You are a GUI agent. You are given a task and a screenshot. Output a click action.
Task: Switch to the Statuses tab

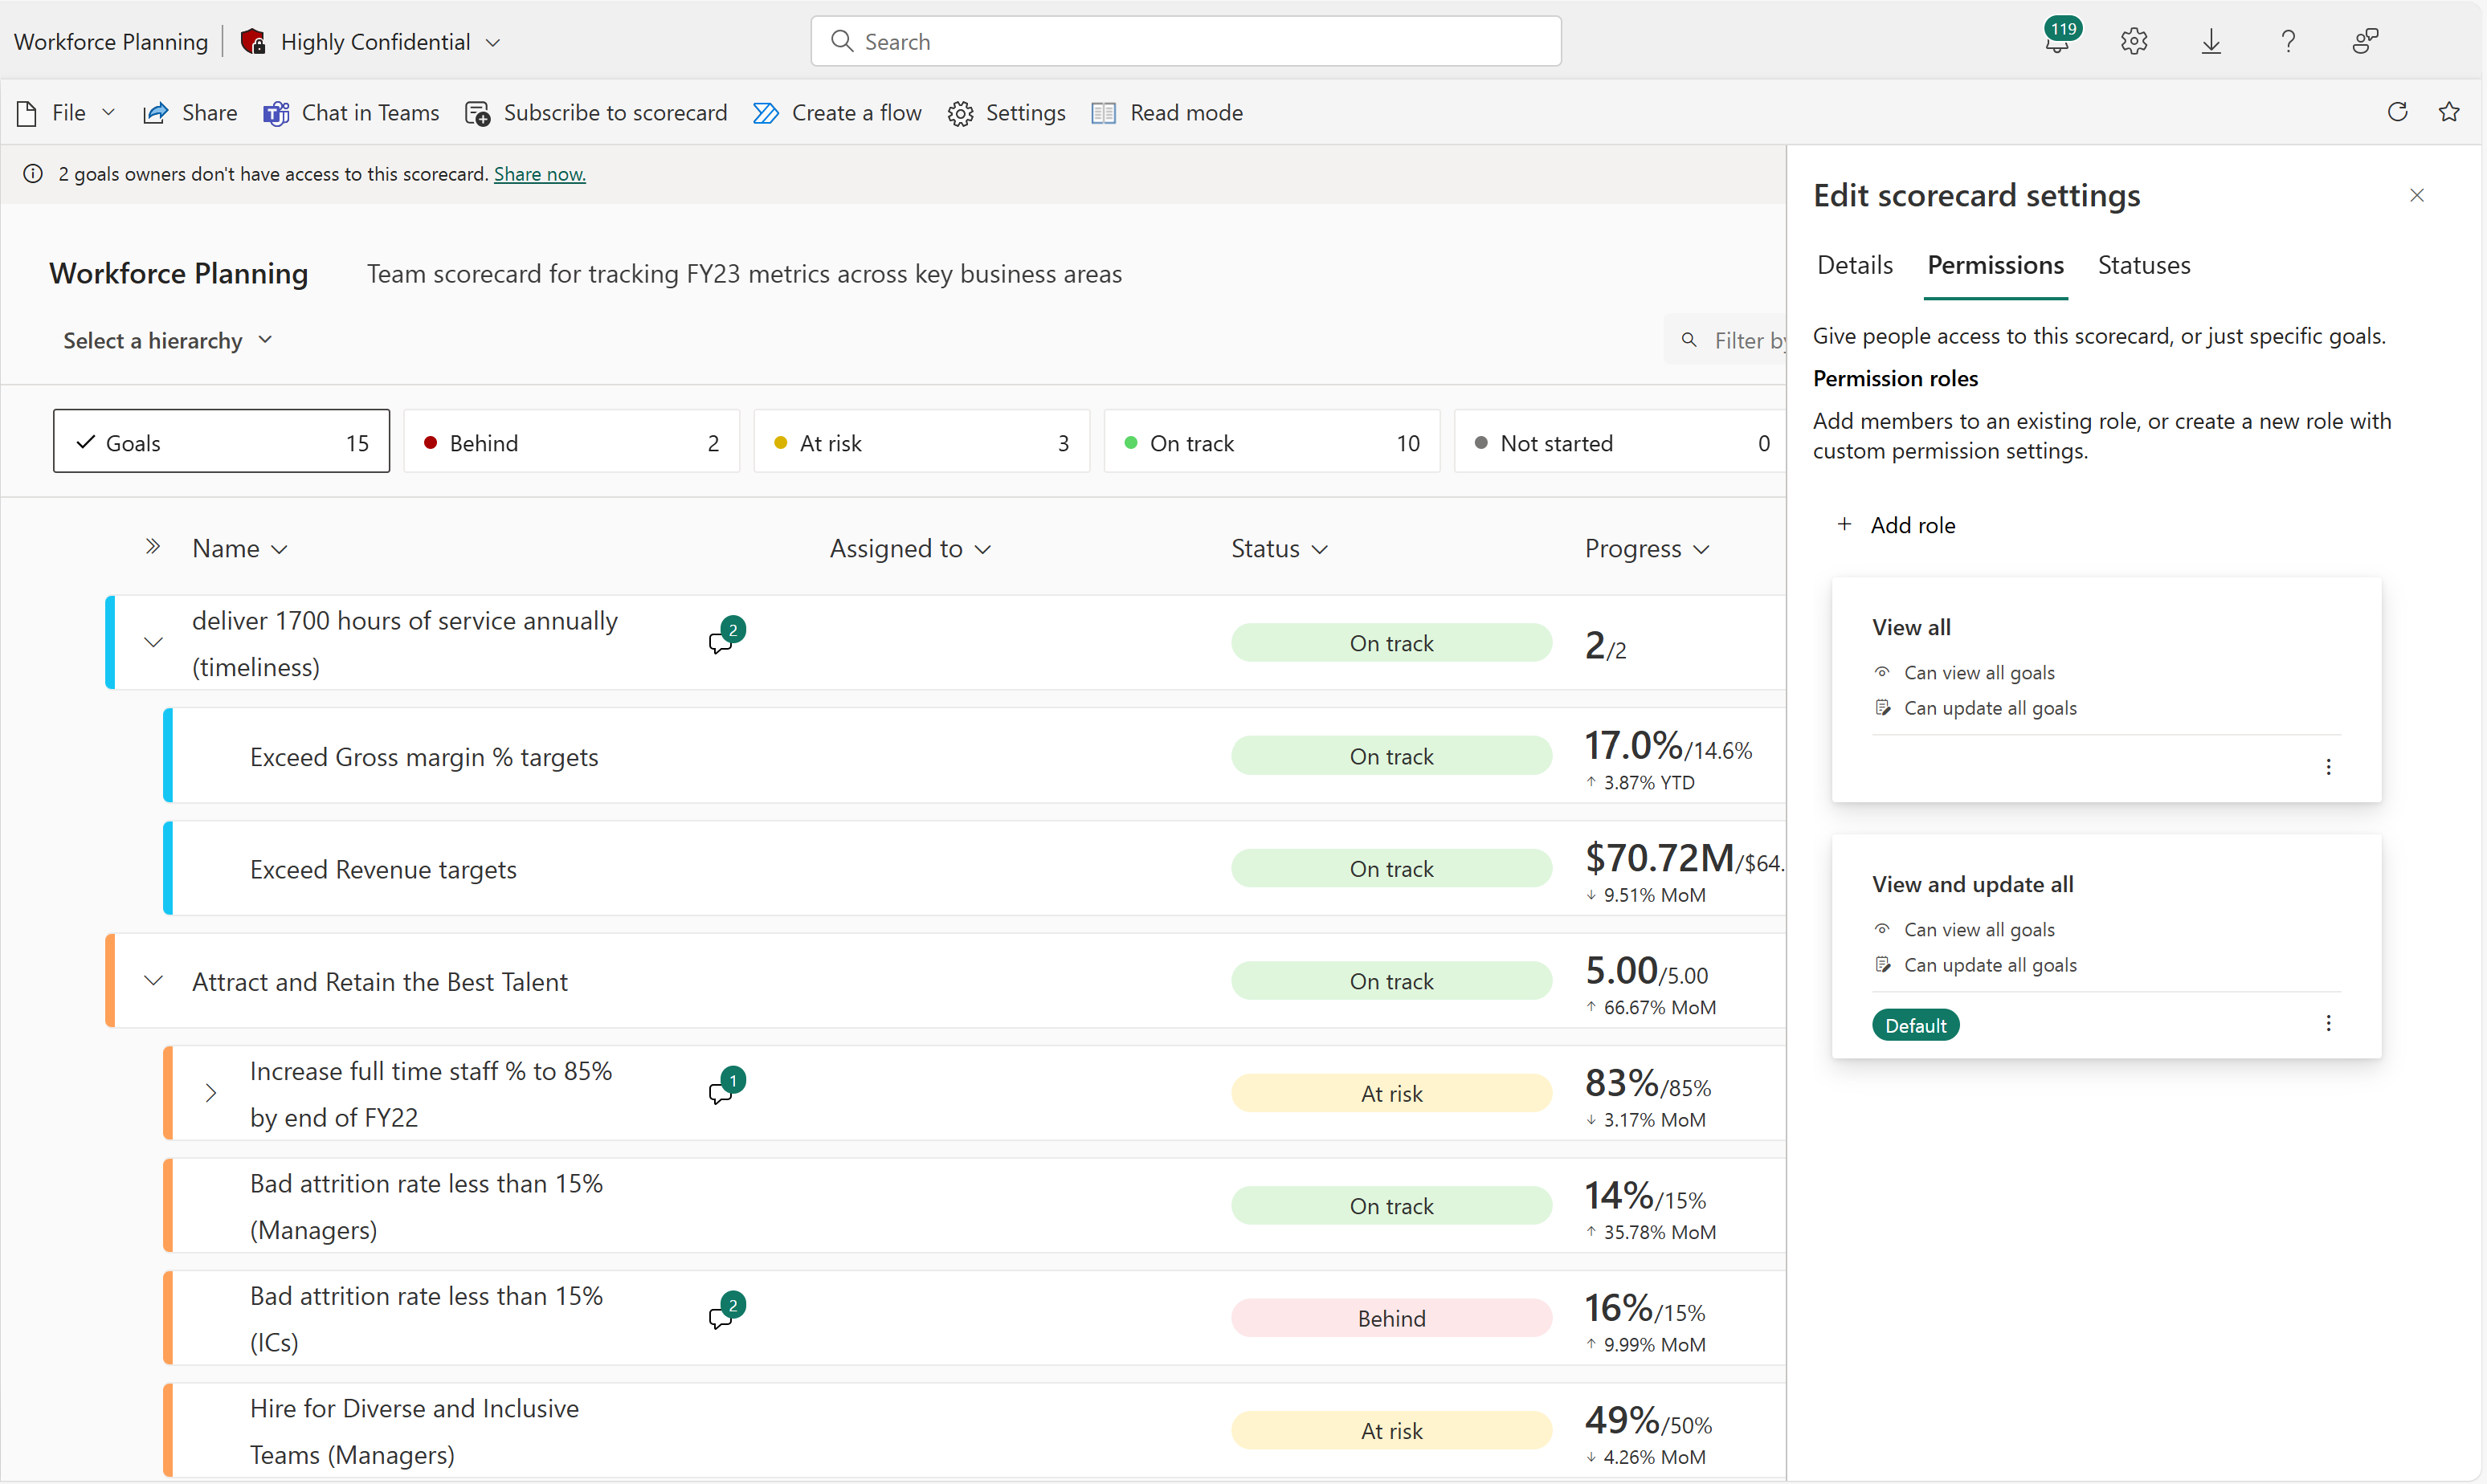pos(2142,265)
